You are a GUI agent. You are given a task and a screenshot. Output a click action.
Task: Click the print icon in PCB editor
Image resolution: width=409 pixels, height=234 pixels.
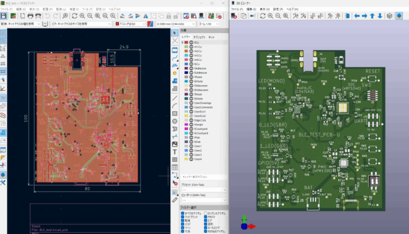(31, 16)
